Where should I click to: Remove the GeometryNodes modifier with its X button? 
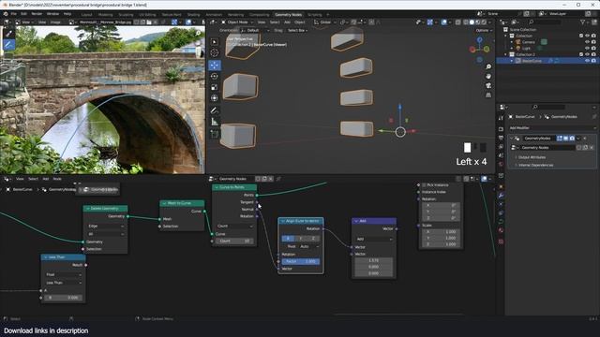585,139
